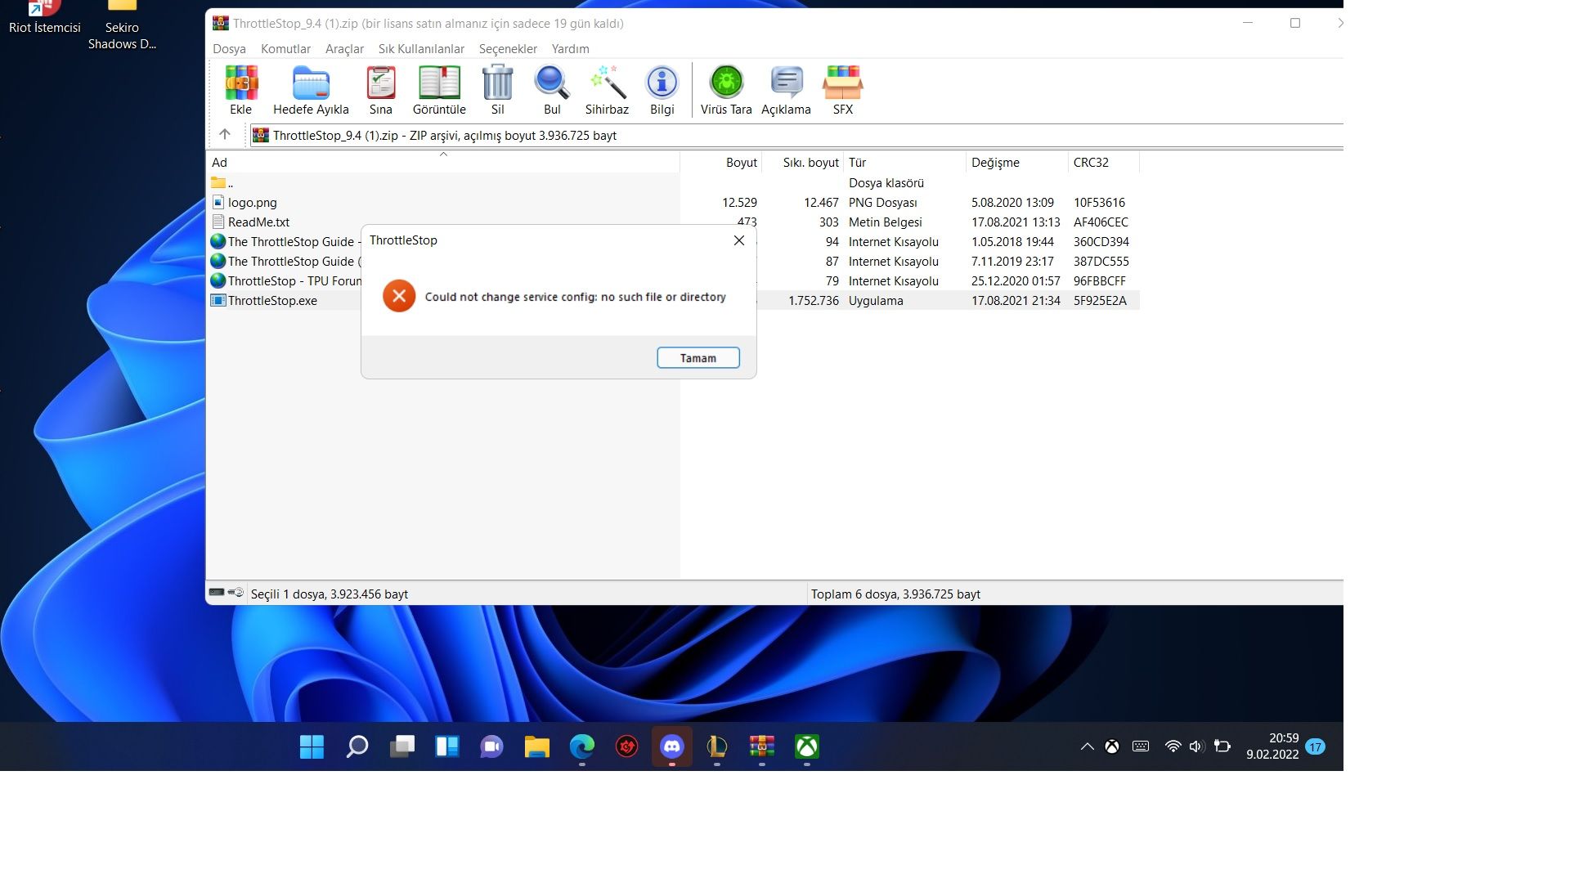Click the Virüs Tara scan icon
Screen dimensions: 1570x883
(x=726, y=83)
